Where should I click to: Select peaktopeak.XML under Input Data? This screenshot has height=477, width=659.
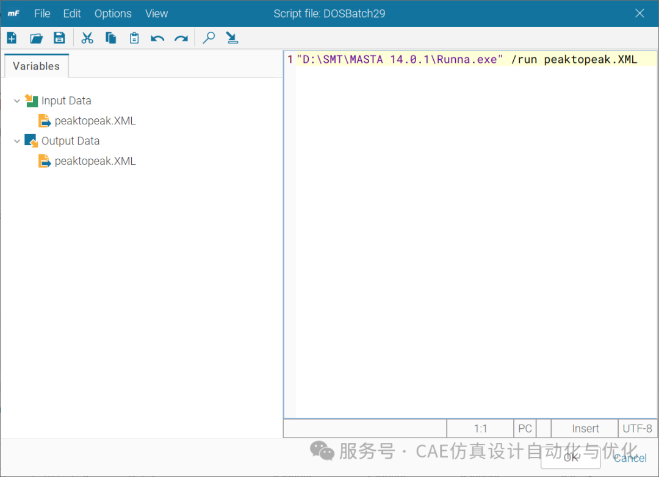[95, 121]
